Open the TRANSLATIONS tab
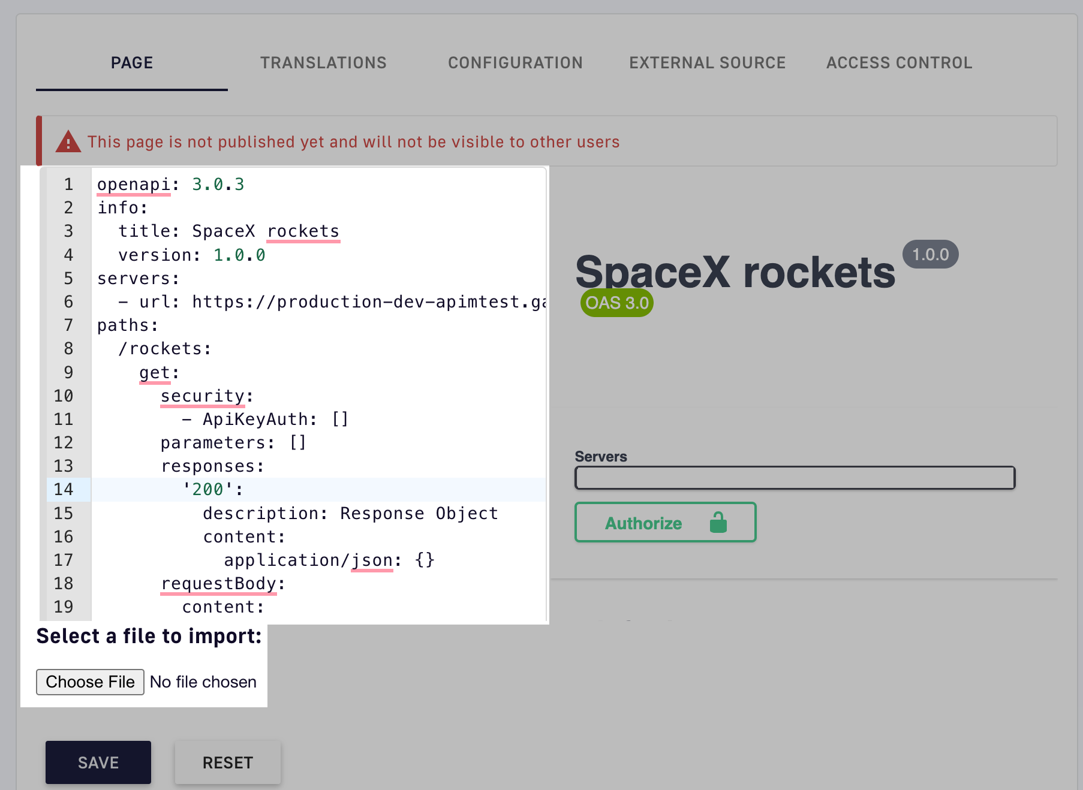The width and height of the screenshot is (1083, 790). coord(323,63)
